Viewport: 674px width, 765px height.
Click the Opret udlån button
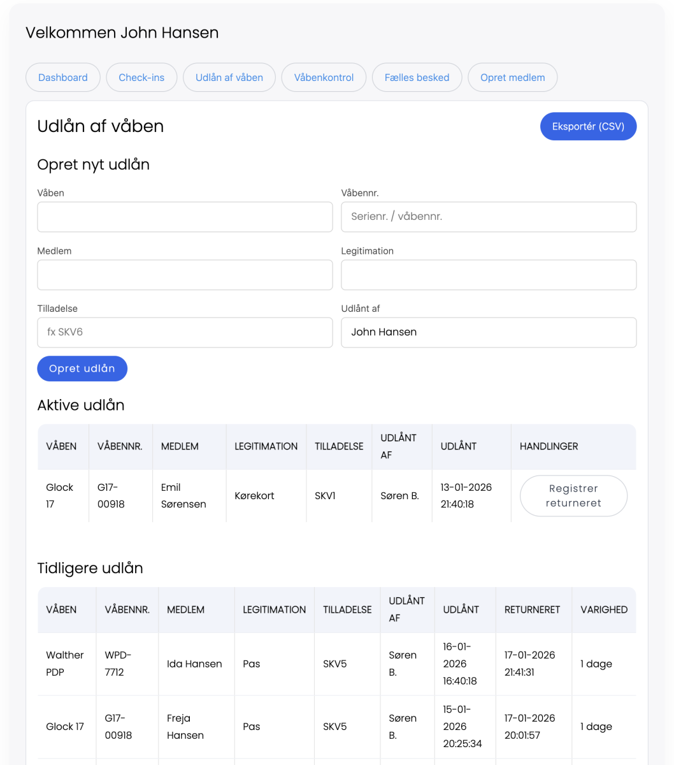[82, 368]
